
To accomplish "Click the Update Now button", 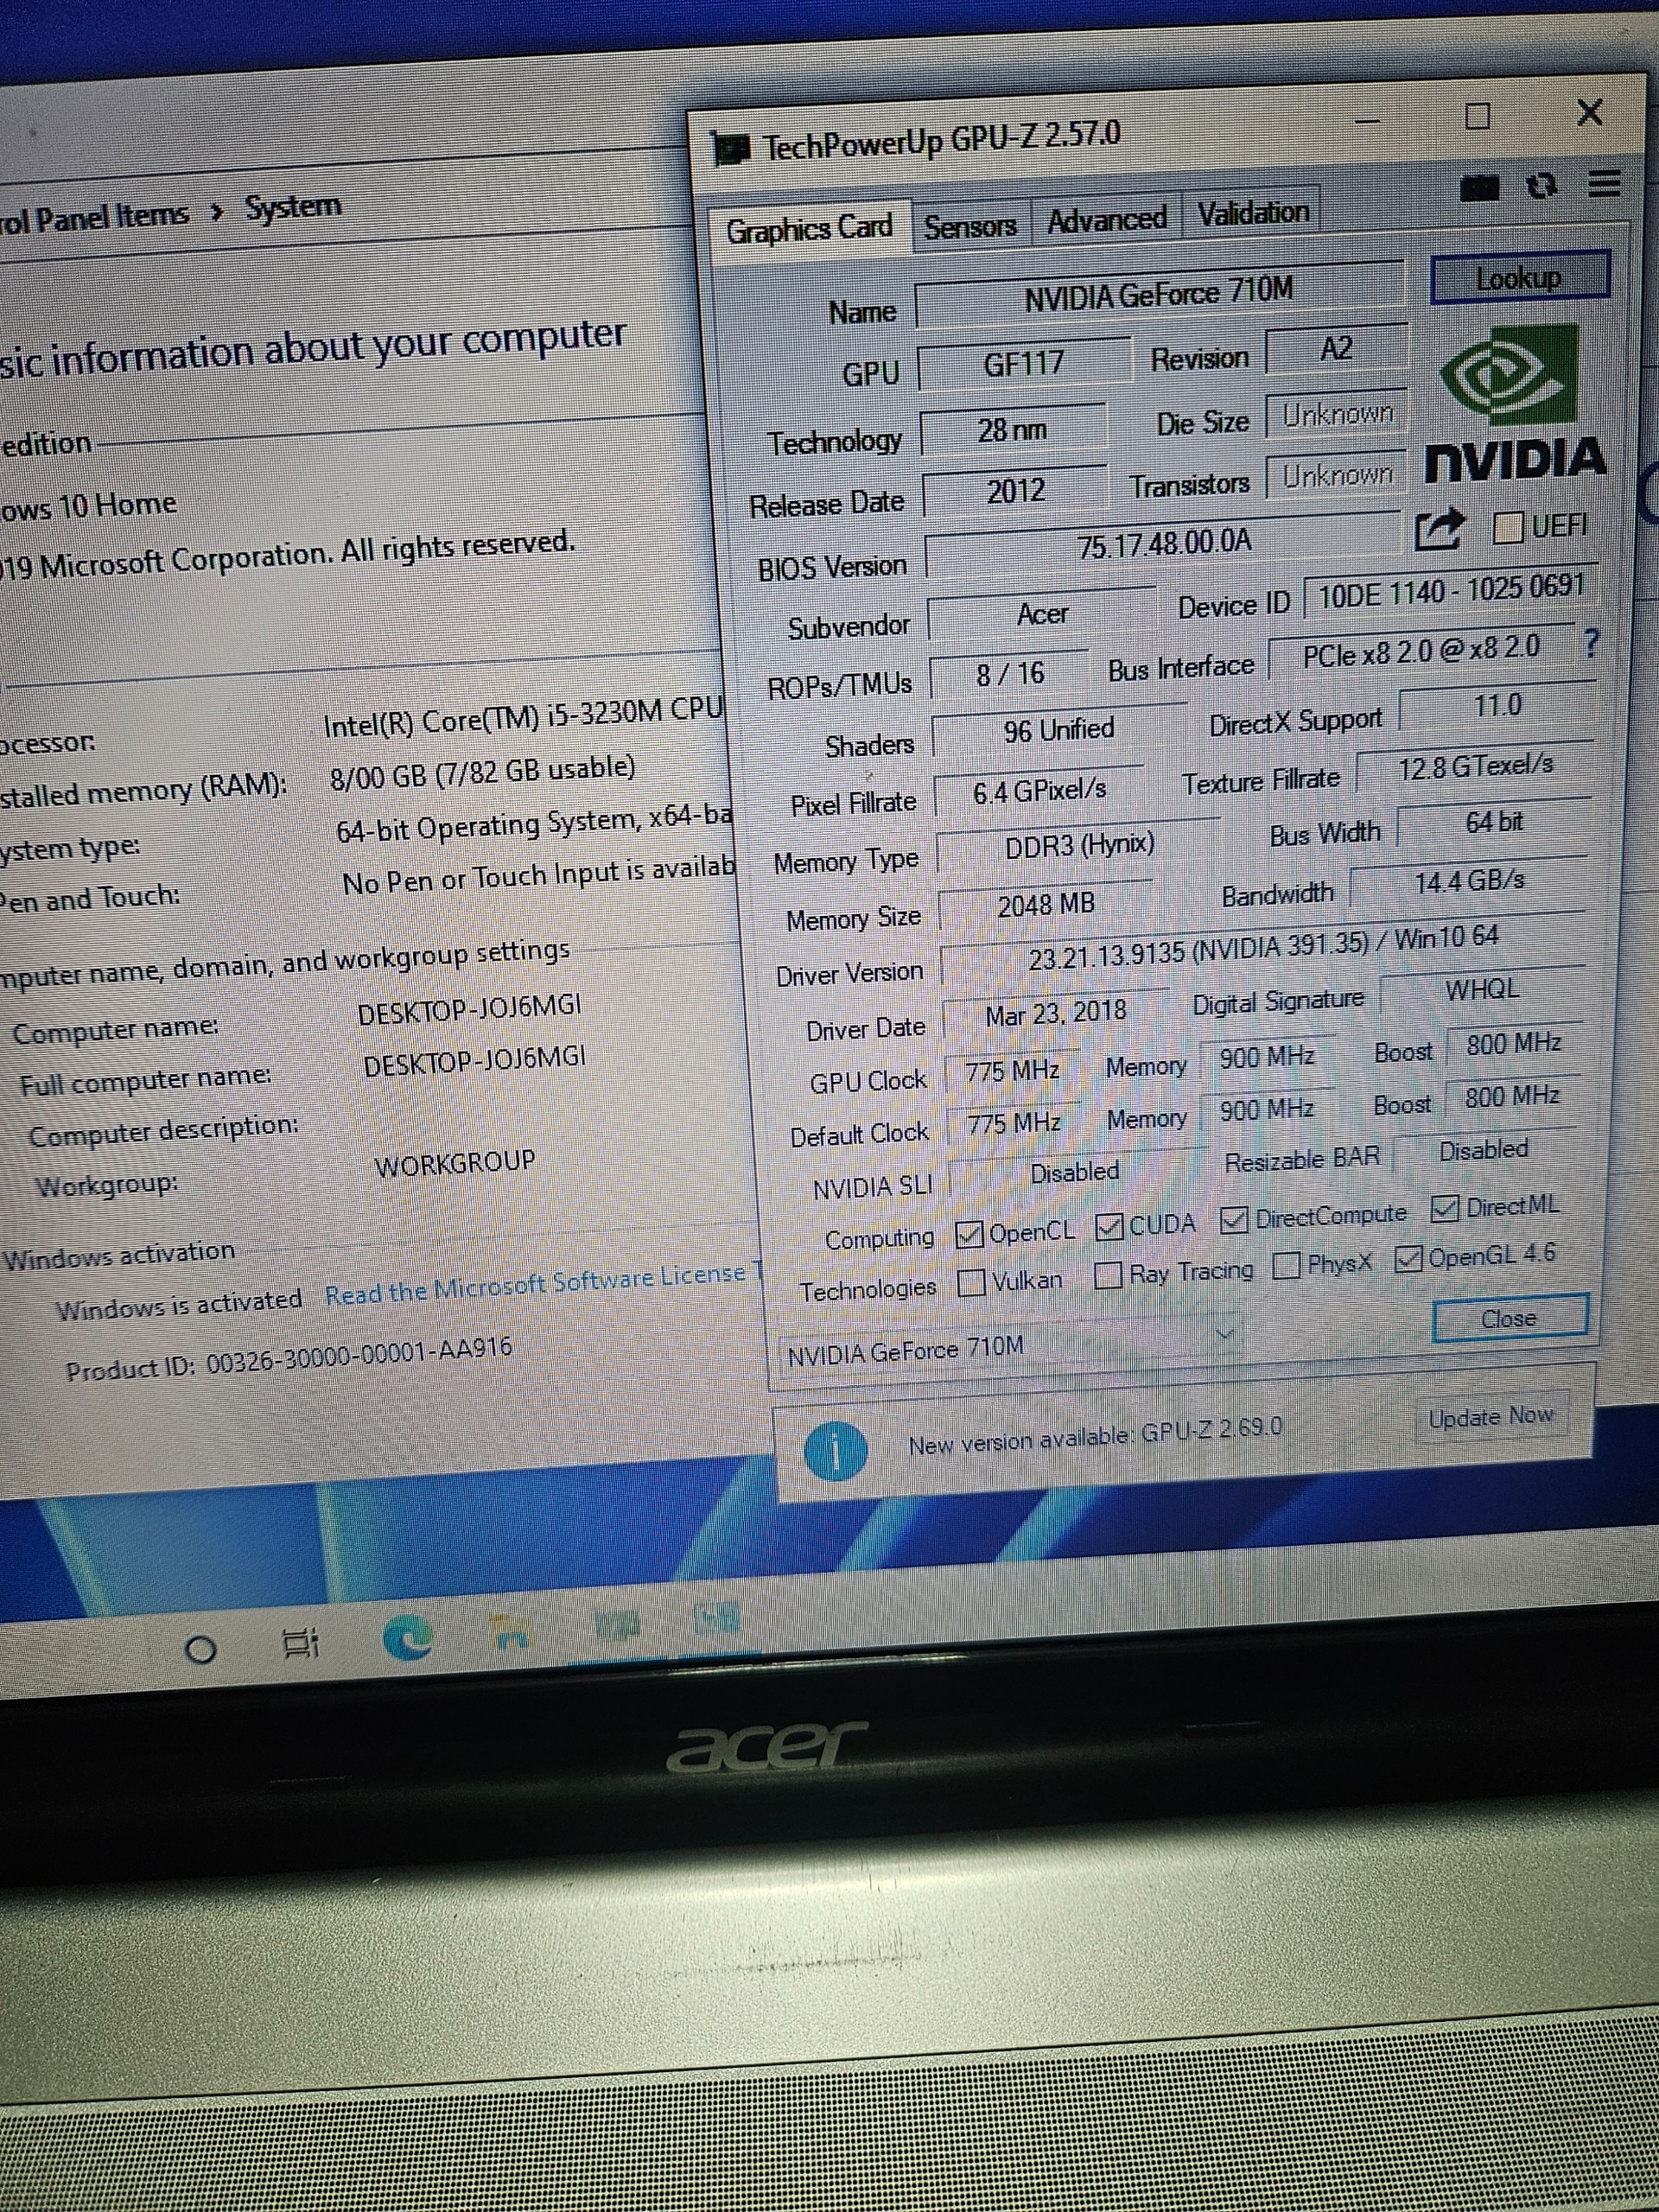I will point(1489,1417).
